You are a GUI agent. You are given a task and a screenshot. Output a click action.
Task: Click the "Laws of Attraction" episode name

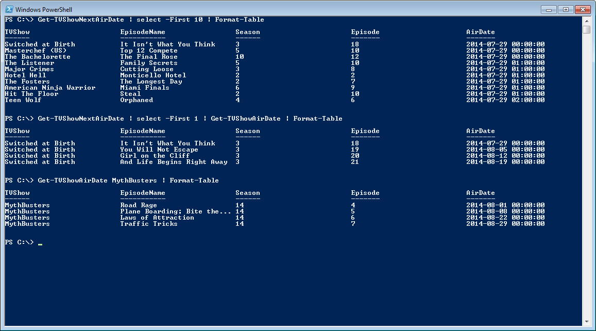(x=157, y=218)
